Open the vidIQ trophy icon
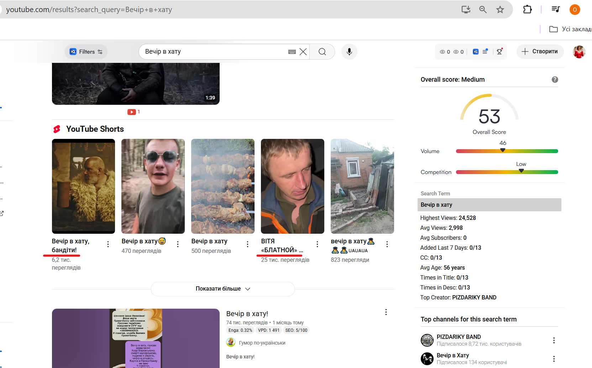The width and height of the screenshot is (592, 368). click(x=499, y=52)
